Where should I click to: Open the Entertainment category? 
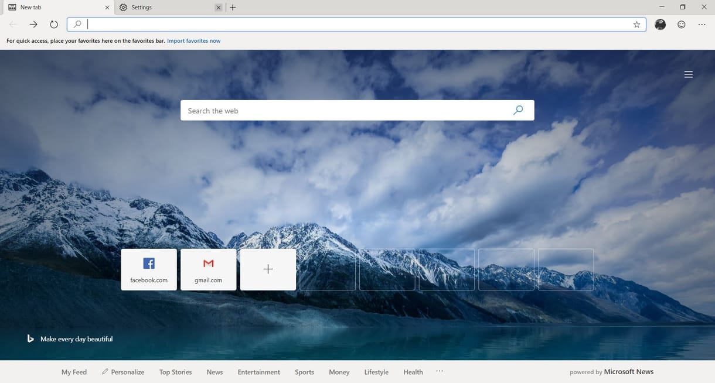coord(258,372)
